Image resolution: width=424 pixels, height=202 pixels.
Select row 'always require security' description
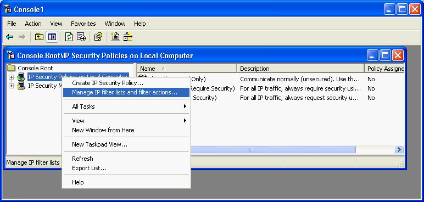point(300,88)
